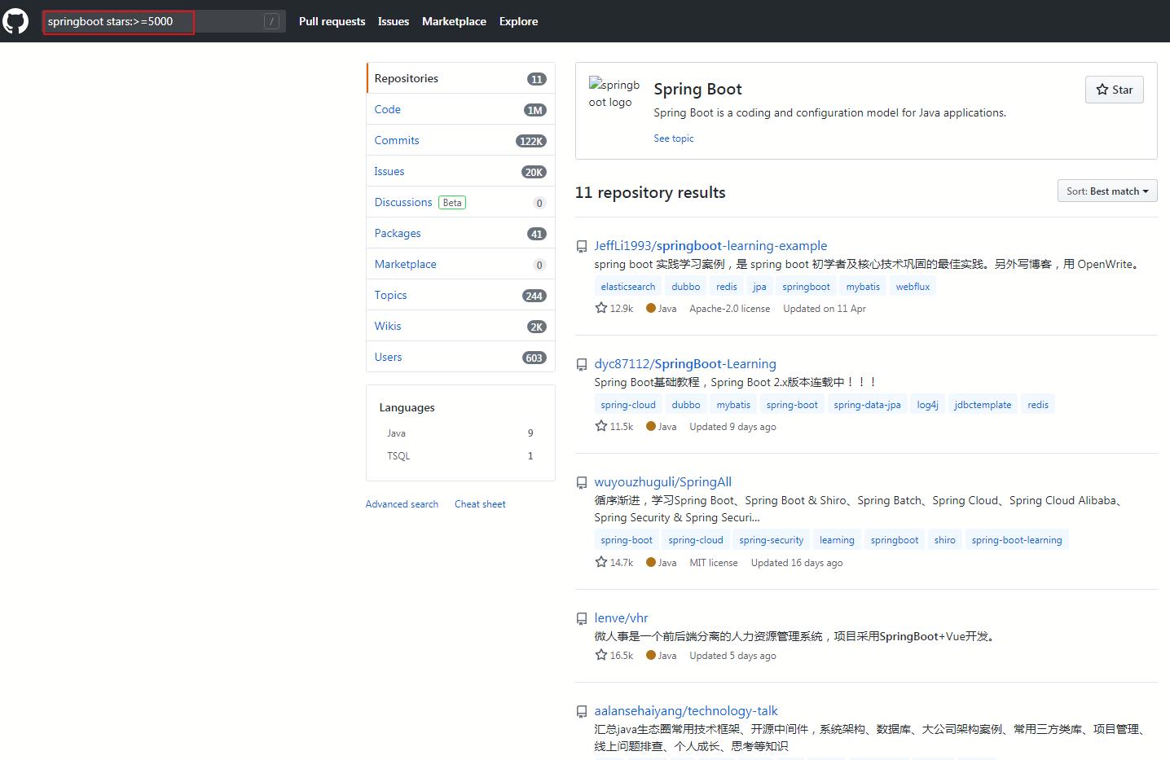Select the learning topic tag
Screen dimensions: 1170x760
click(x=837, y=540)
